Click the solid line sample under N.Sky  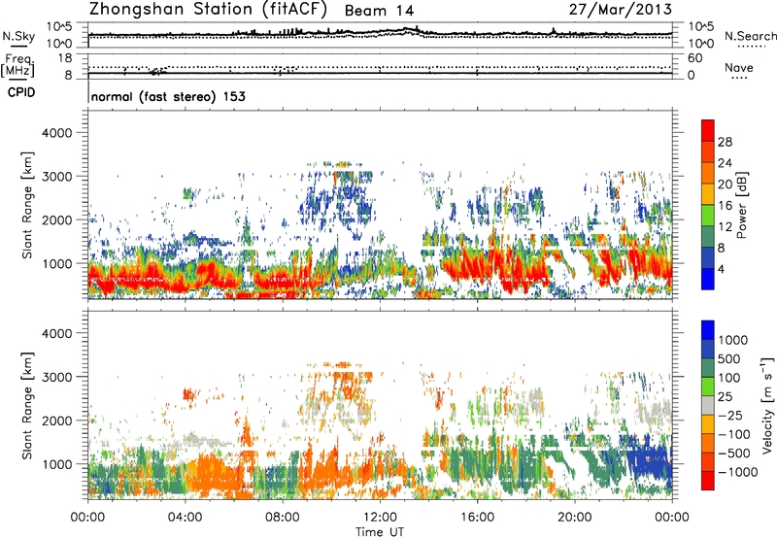18,46
